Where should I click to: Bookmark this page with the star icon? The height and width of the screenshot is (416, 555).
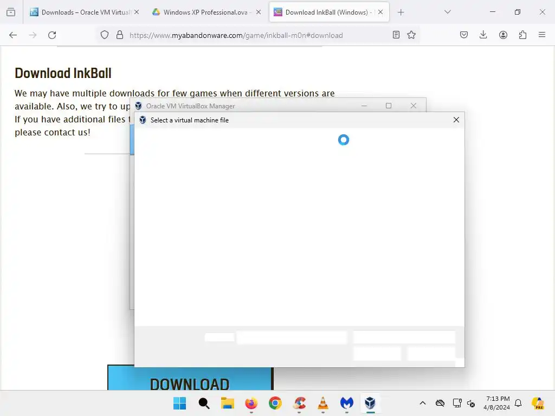click(411, 35)
